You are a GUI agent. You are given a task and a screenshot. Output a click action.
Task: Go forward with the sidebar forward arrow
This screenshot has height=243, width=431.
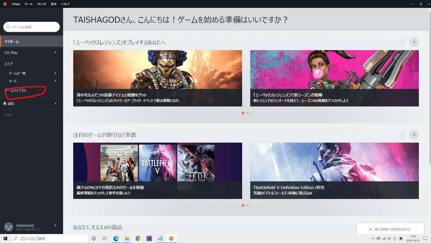click(x=34, y=15)
